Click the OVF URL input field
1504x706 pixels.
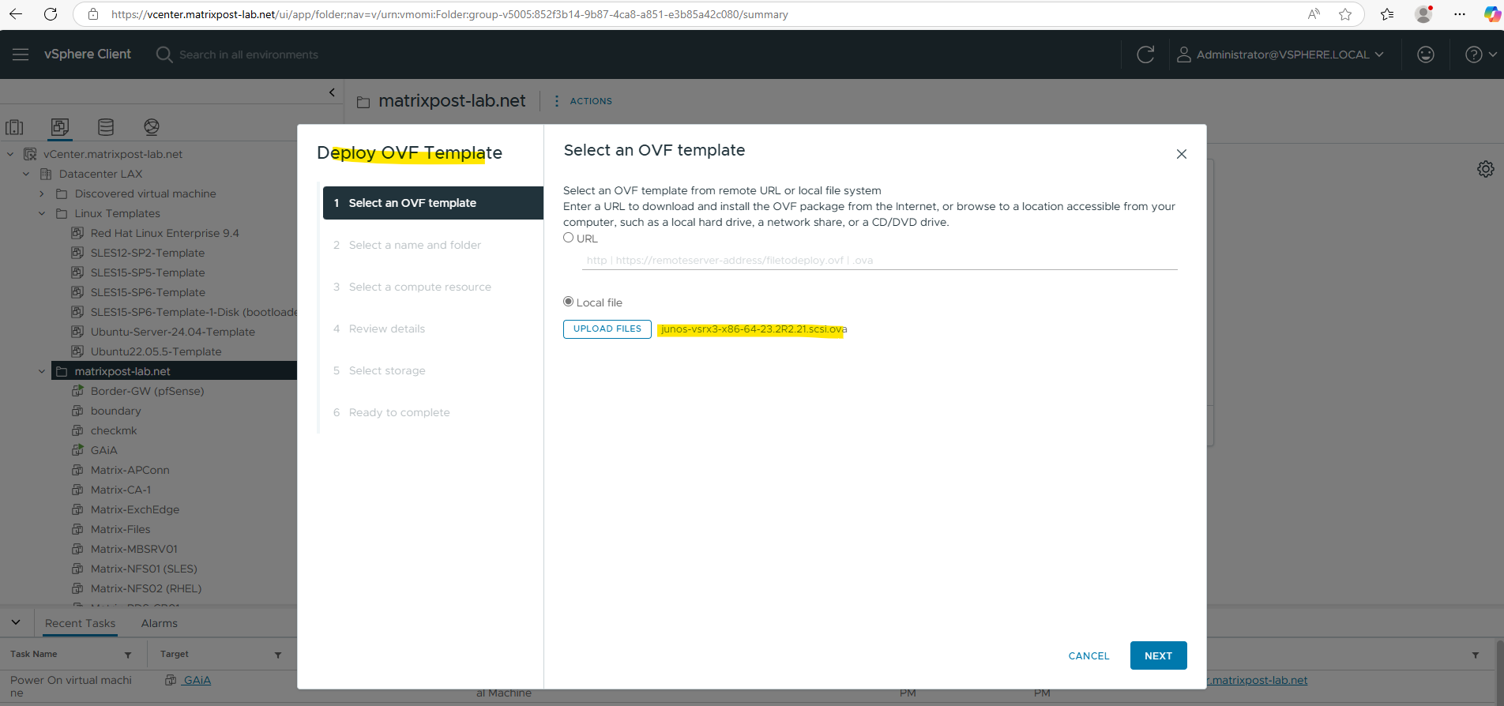pos(880,260)
